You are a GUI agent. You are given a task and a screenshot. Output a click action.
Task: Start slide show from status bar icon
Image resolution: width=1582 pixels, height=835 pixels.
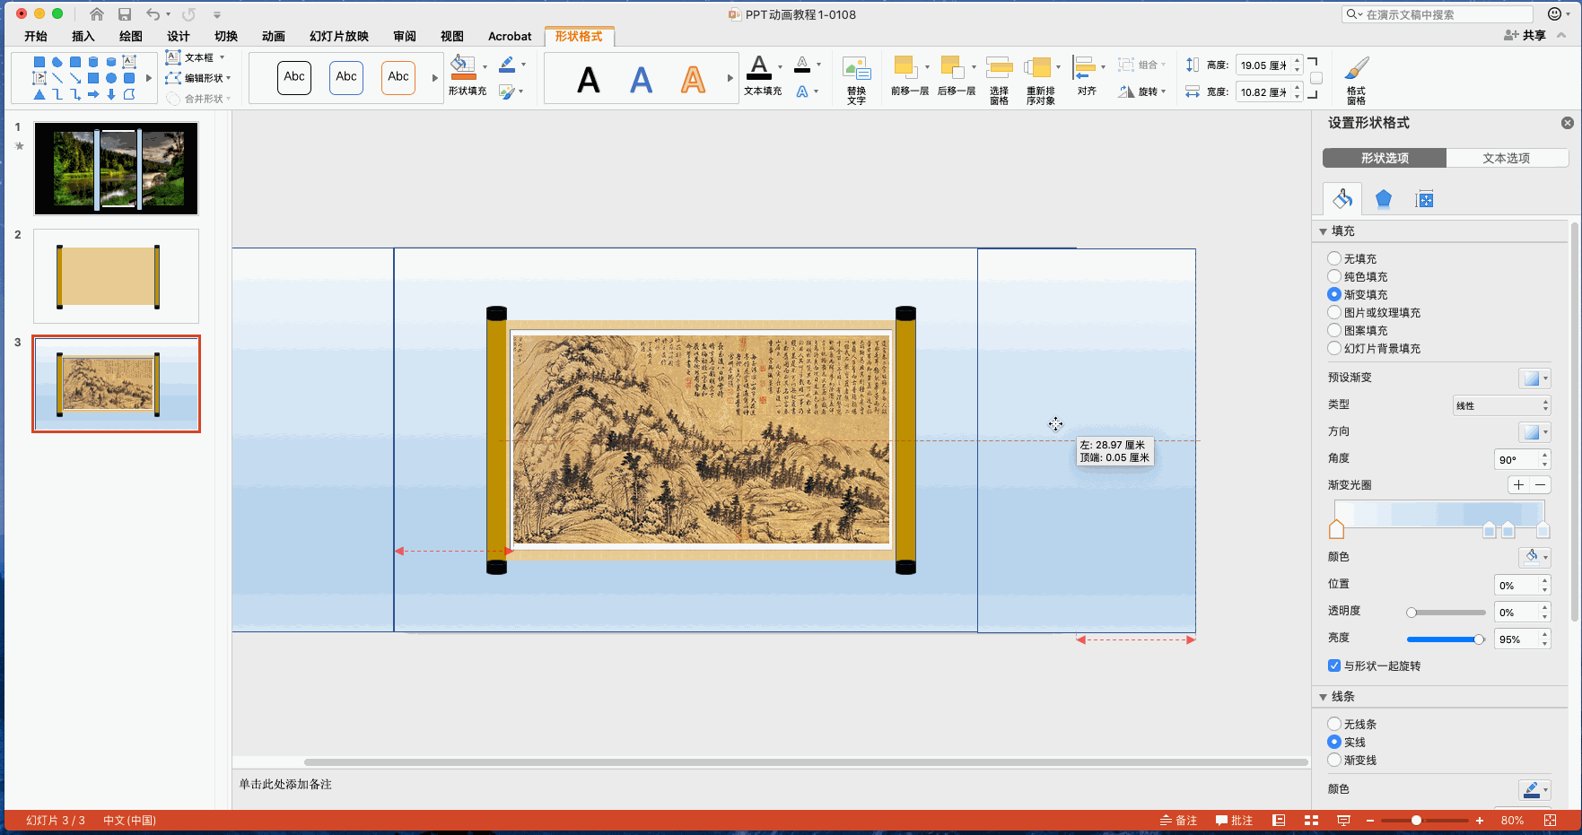click(1343, 821)
